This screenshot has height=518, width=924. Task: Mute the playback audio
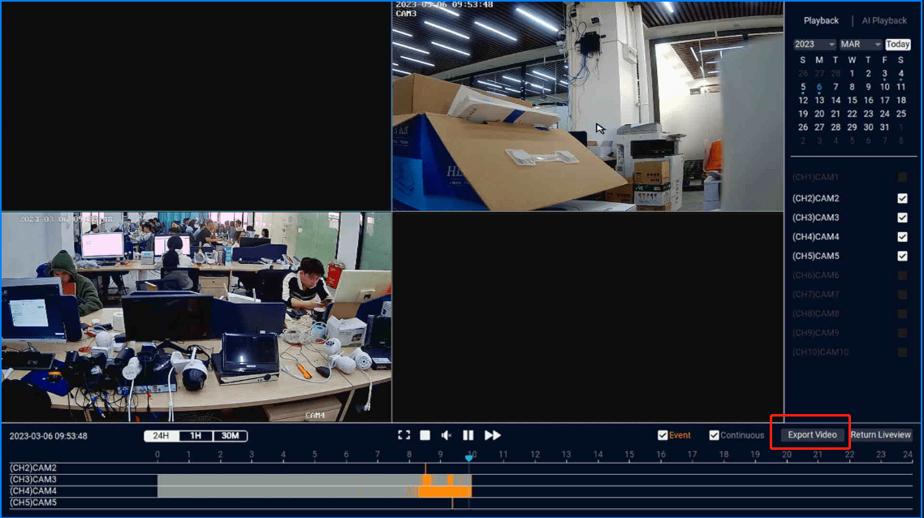click(446, 435)
